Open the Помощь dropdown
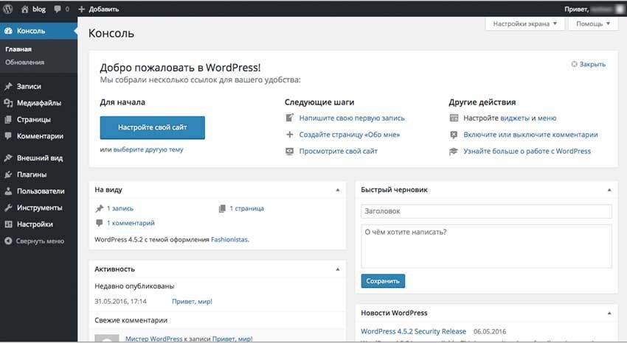The width and height of the screenshot is (627, 343). pos(593,24)
